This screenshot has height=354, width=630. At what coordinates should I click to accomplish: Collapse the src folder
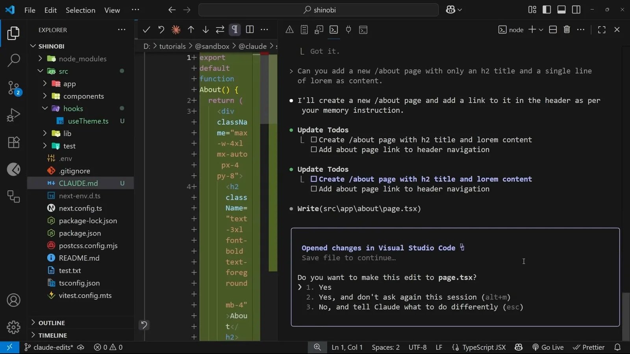tap(40, 71)
